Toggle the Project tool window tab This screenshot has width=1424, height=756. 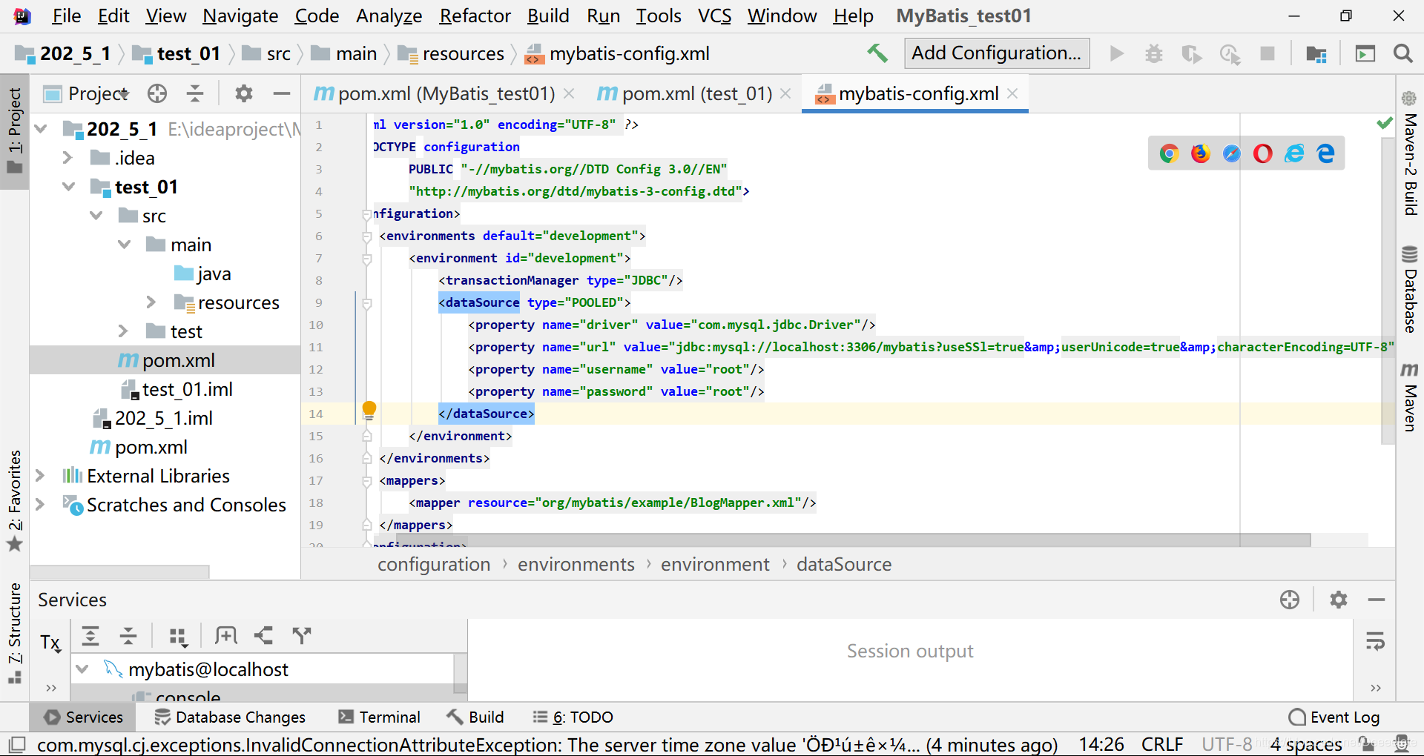[x=15, y=132]
